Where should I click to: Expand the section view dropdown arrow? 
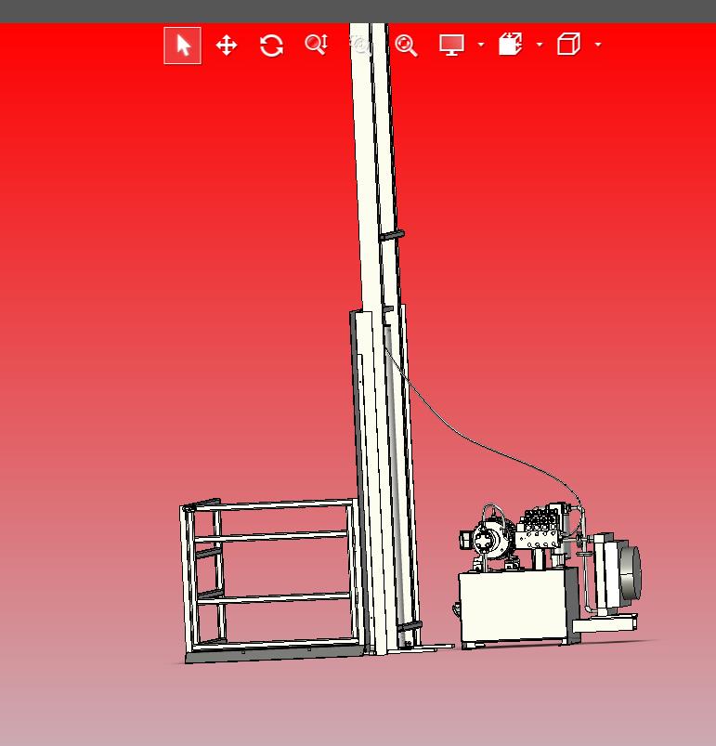(x=540, y=45)
